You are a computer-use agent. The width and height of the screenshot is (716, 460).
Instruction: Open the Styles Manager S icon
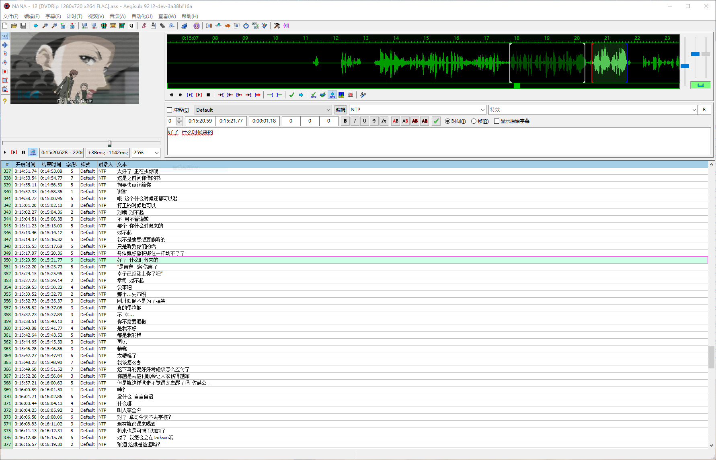coord(144,26)
